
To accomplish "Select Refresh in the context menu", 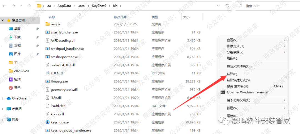I will [232, 58].
